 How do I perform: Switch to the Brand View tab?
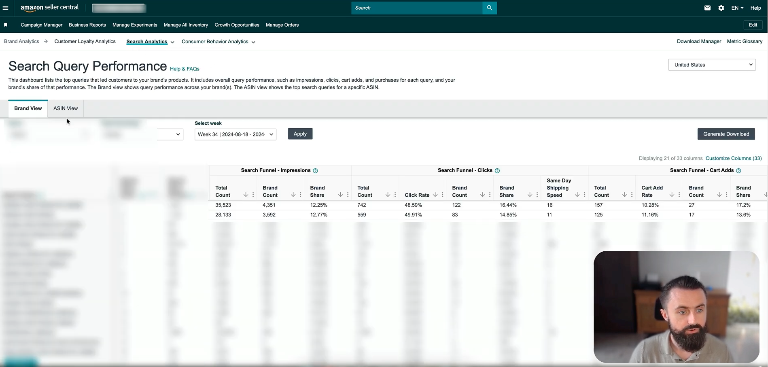(x=28, y=108)
